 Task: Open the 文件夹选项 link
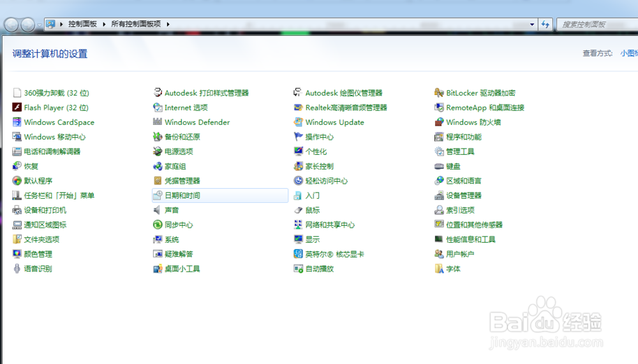[x=41, y=240]
